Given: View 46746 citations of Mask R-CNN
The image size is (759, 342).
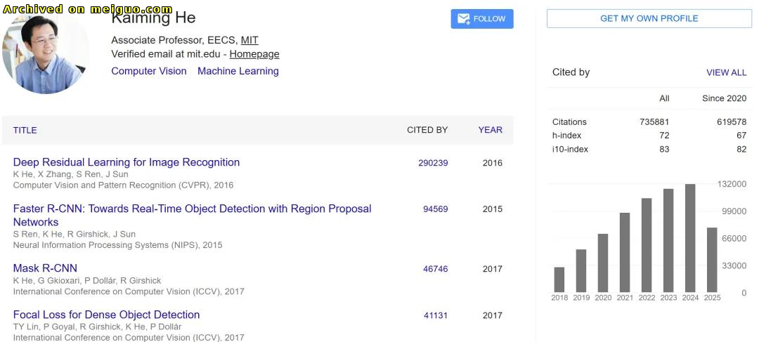Looking at the screenshot, I should [x=436, y=269].
